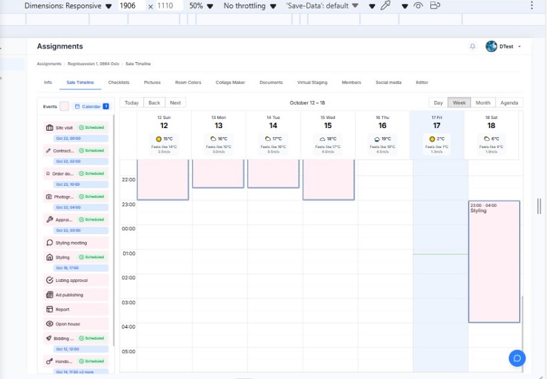The height and width of the screenshot is (379, 547).
Task: Click the Assignments breadcrumb link
Action: click(x=49, y=63)
